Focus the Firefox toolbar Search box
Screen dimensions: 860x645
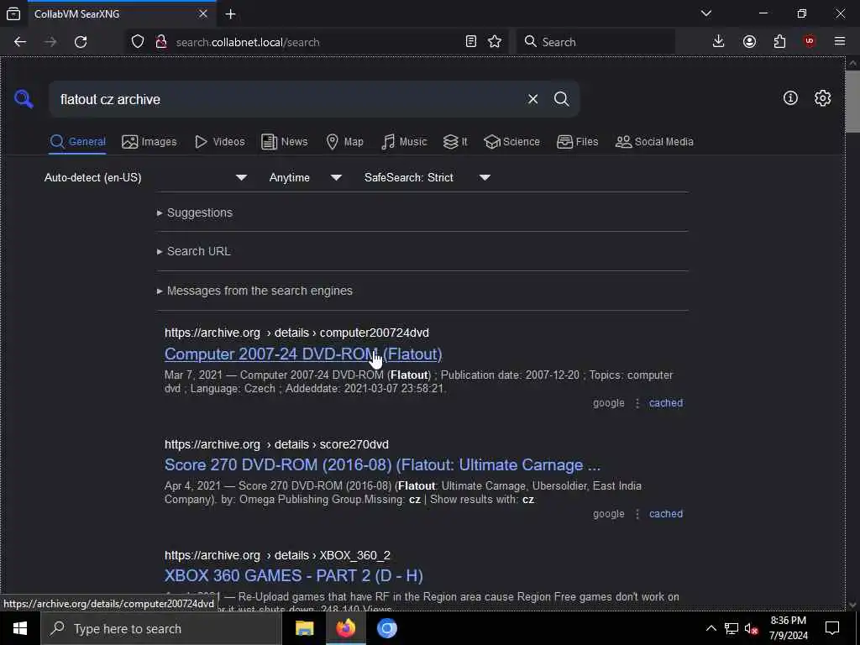point(595,42)
